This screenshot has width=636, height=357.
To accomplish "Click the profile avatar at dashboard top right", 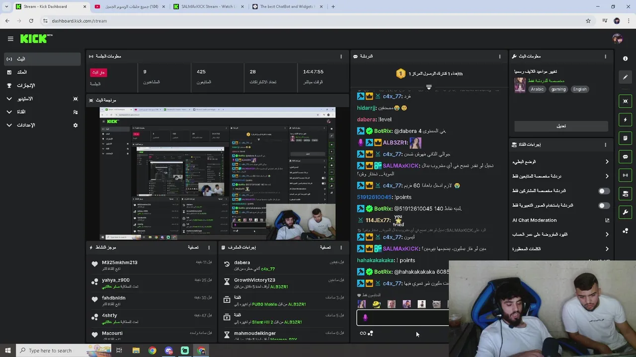I will click(x=617, y=39).
